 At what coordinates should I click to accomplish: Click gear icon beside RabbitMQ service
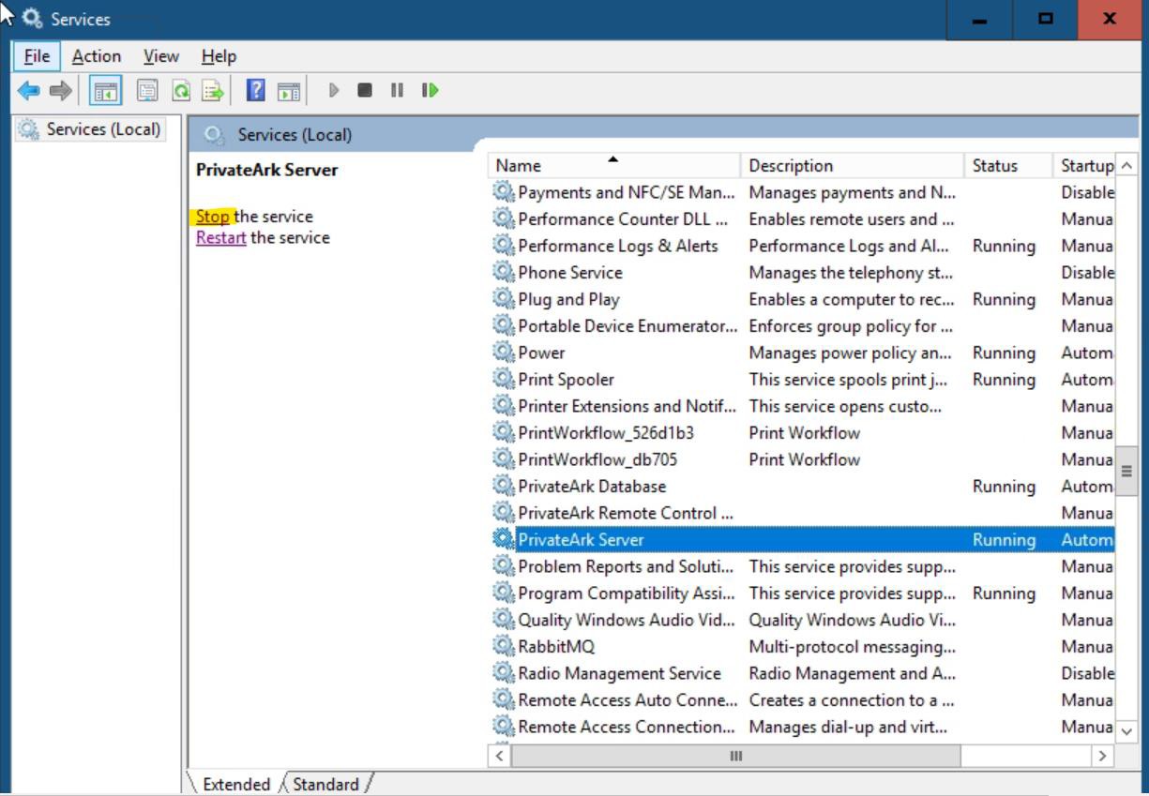(504, 646)
